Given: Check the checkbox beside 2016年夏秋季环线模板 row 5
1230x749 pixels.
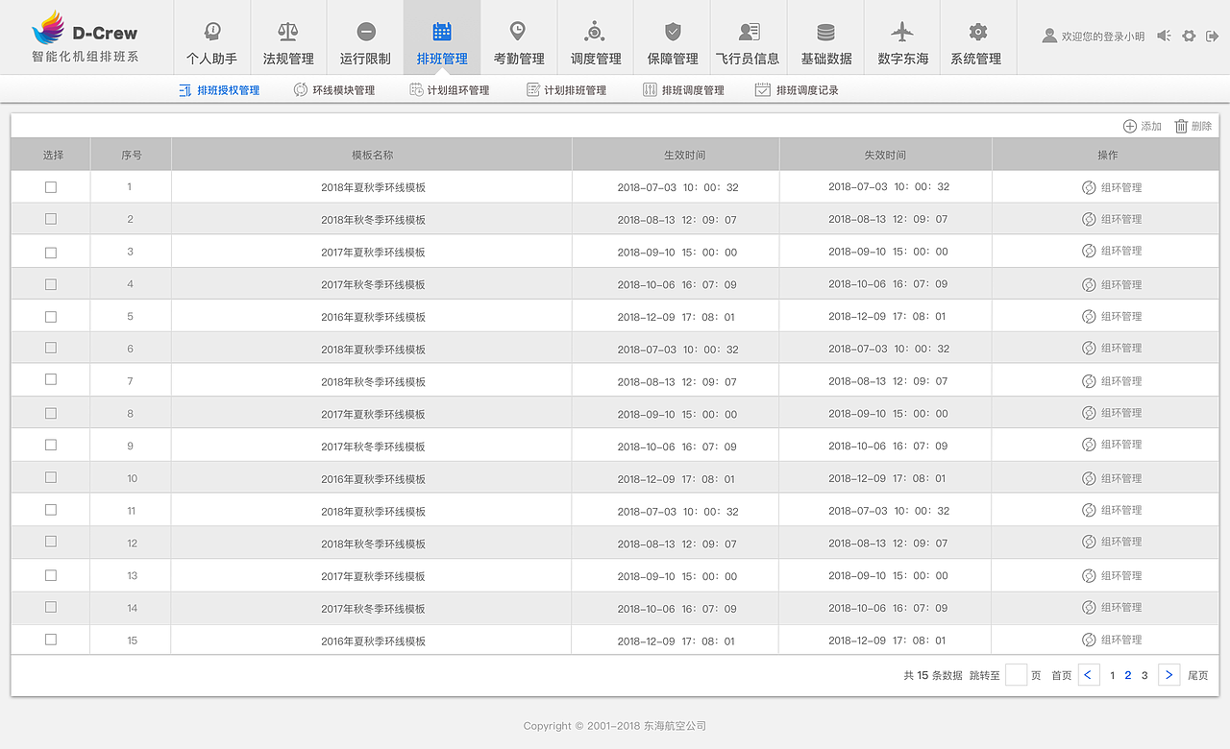Looking at the screenshot, I should (x=50, y=315).
